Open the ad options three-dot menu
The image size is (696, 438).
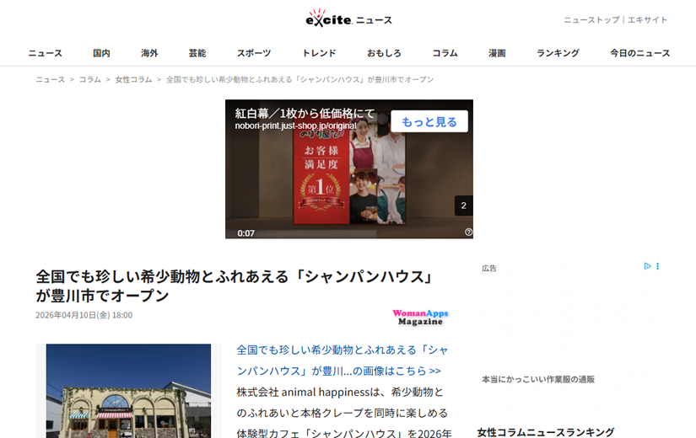coord(657,266)
